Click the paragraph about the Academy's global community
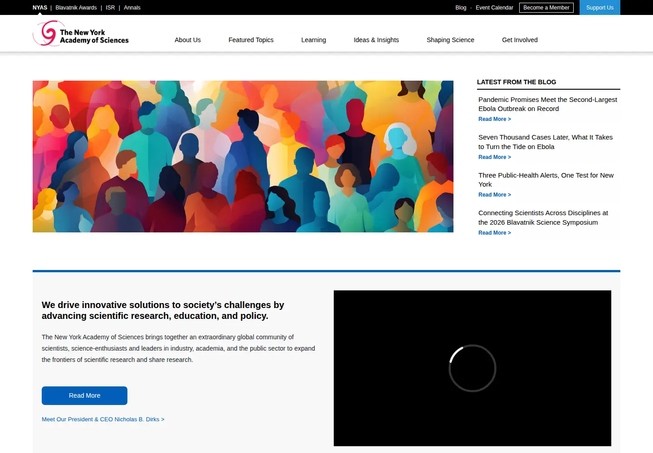Viewport: 653px width, 453px height. 178,348
